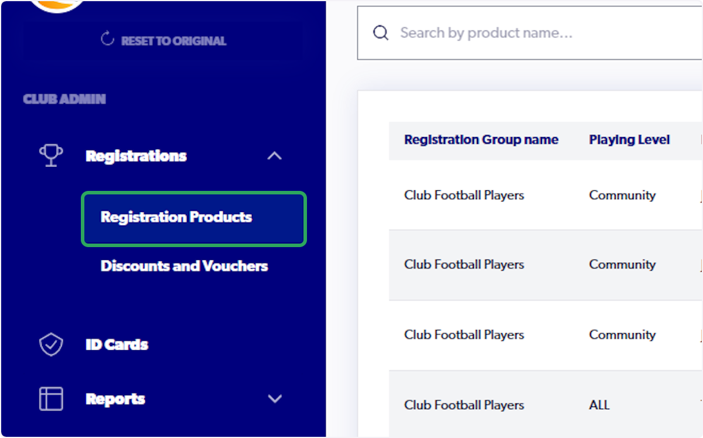Image resolution: width=703 pixels, height=438 pixels.
Task: Click the ID Cards shield icon
Action: click(x=51, y=345)
